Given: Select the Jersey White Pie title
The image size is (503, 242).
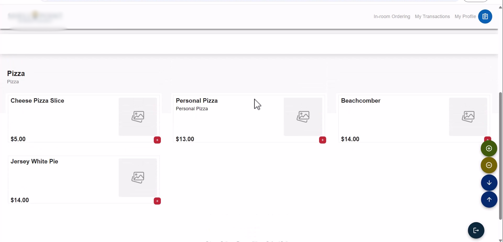Looking at the screenshot, I should click(x=34, y=161).
